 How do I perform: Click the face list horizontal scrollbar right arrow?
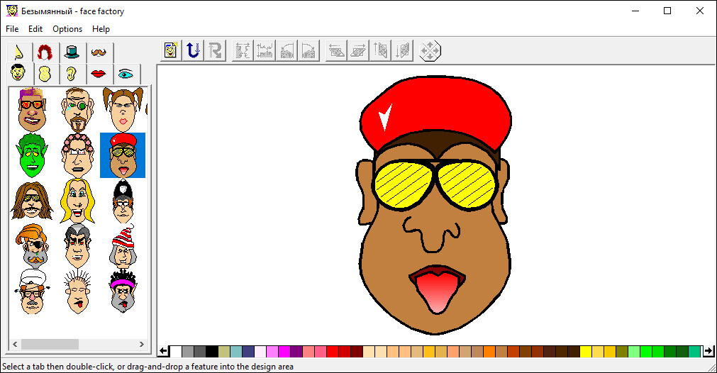(140, 344)
